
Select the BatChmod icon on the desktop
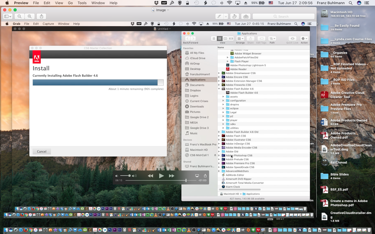tap(324, 162)
